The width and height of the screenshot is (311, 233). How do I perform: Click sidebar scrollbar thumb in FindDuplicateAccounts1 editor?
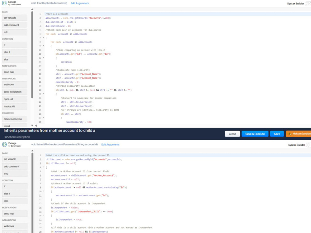tap(32, 54)
